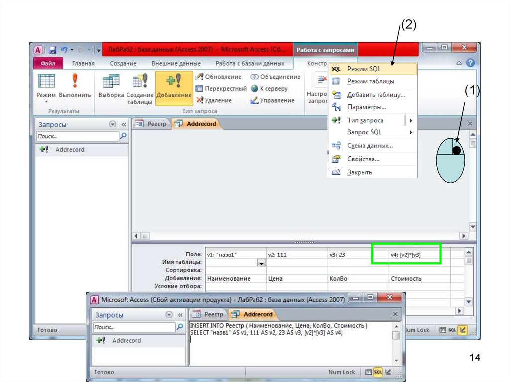
Task: Open the Работа с базами данных tab
Action: tap(250, 63)
